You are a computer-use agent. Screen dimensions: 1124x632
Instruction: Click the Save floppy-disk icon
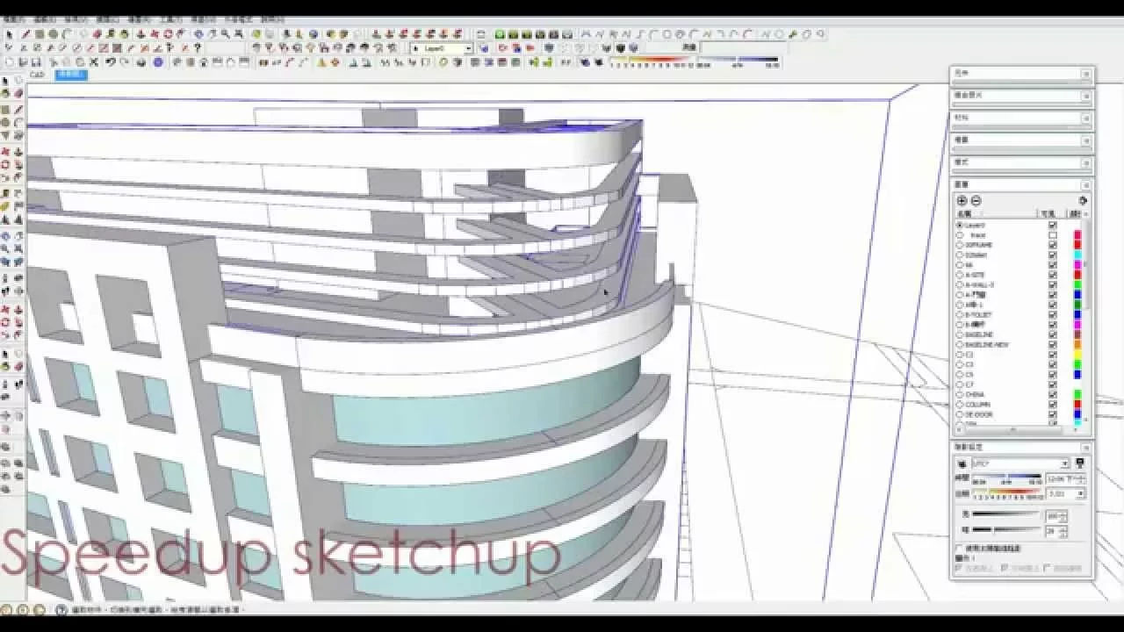click(x=35, y=62)
